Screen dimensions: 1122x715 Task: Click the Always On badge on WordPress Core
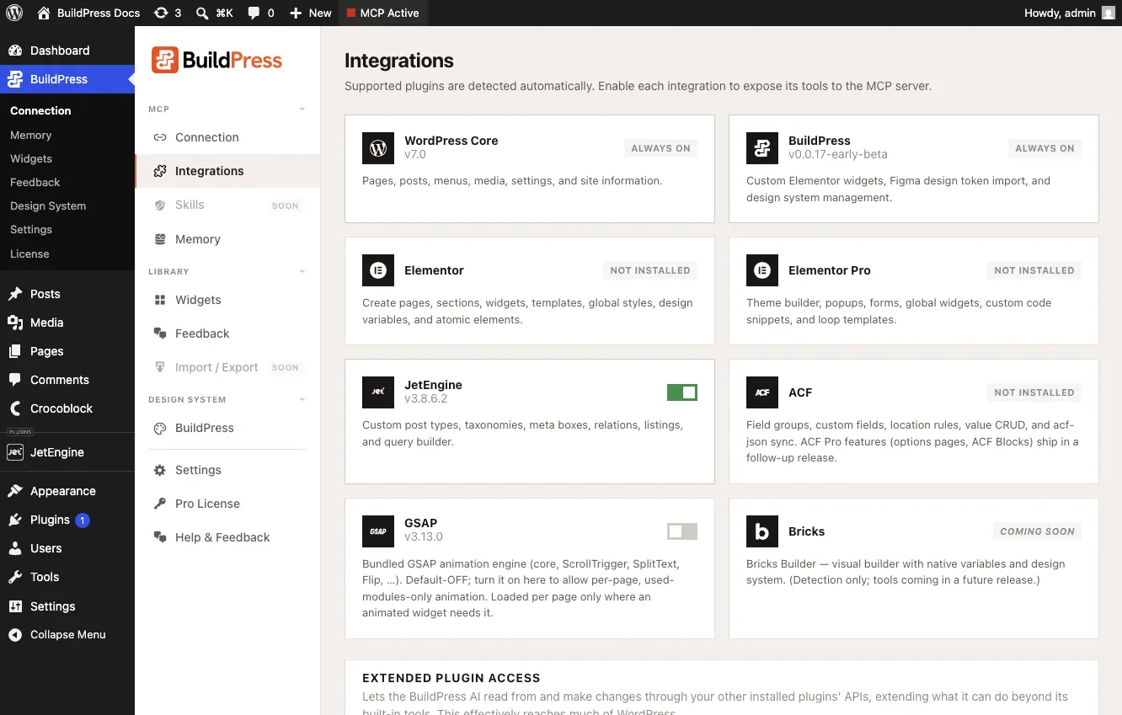tap(660, 148)
